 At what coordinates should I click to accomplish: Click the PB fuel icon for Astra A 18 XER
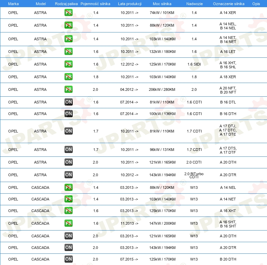click(68, 77)
